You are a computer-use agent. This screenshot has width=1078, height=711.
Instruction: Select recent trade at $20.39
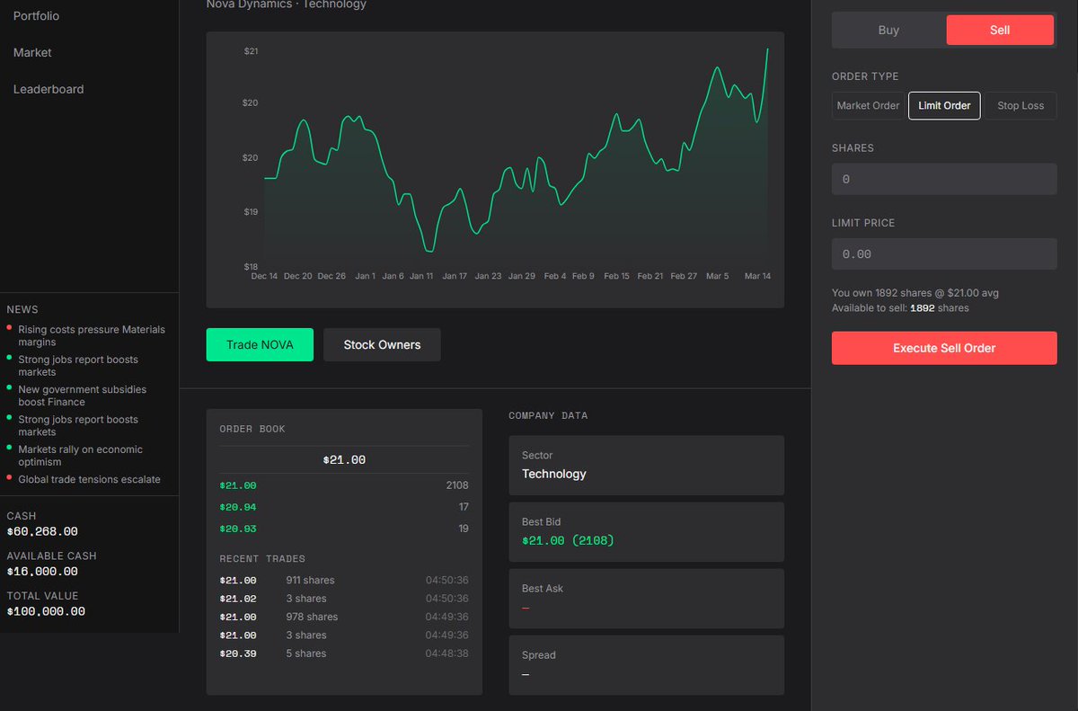click(344, 653)
